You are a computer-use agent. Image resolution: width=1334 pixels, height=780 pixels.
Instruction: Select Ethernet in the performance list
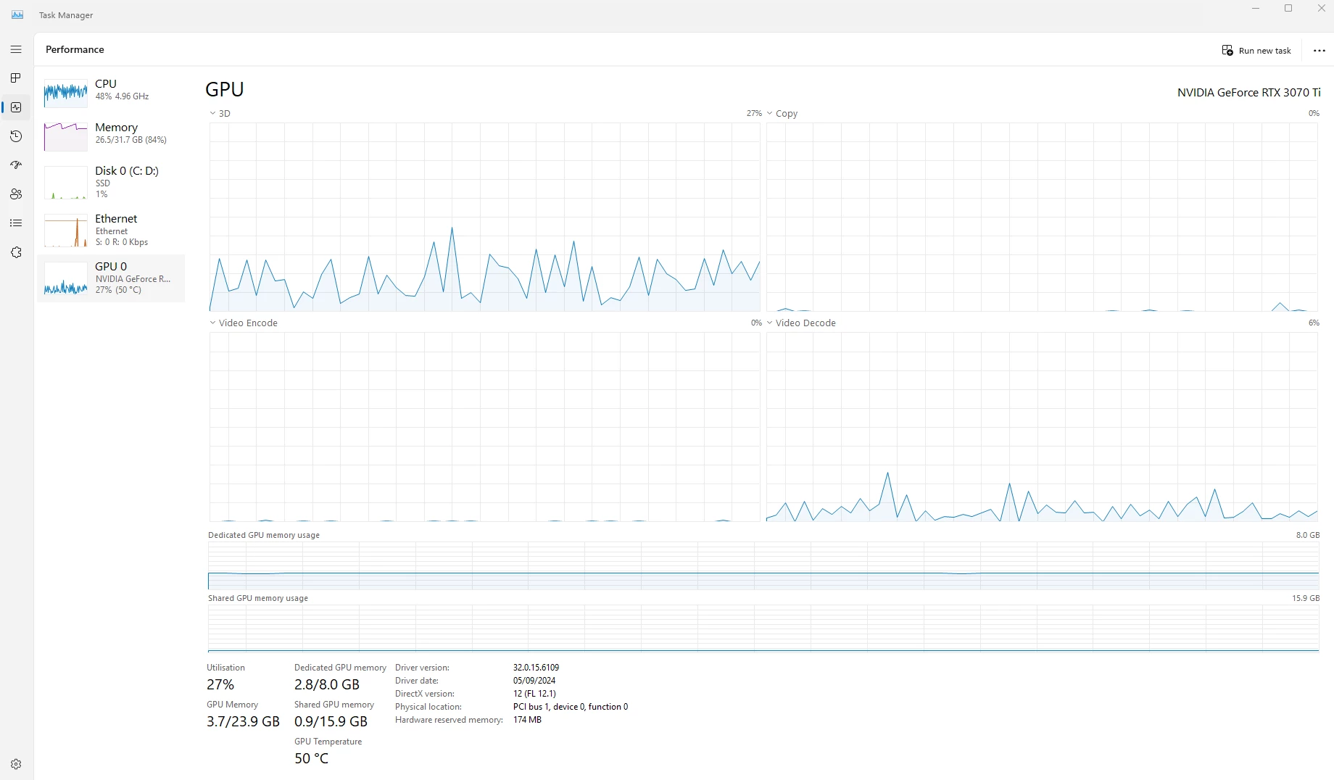(x=111, y=230)
